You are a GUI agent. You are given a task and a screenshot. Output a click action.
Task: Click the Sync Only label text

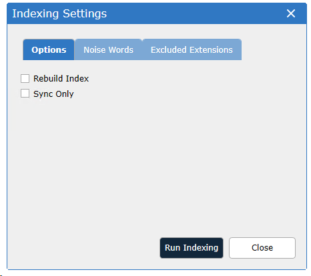[53, 94]
